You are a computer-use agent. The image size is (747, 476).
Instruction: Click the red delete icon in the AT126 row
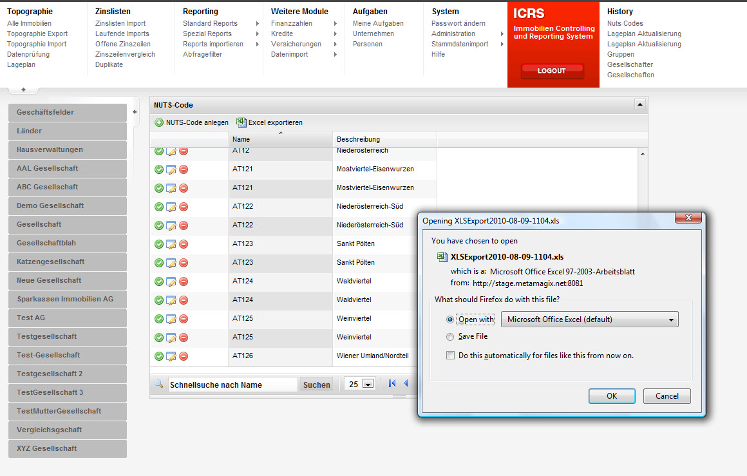pyautogui.click(x=184, y=356)
